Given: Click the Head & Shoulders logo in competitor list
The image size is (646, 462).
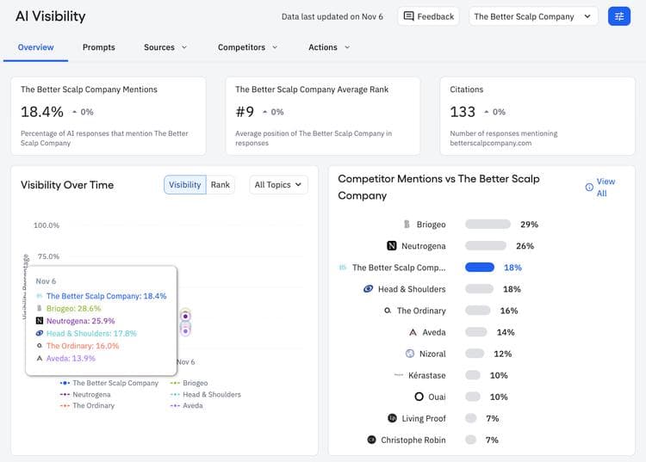Looking at the screenshot, I should pyautogui.click(x=369, y=289).
